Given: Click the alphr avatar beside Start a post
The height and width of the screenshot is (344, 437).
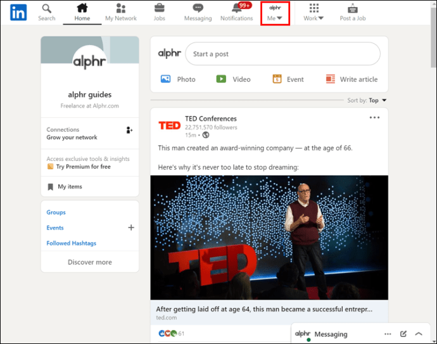Looking at the screenshot, I should pos(170,53).
